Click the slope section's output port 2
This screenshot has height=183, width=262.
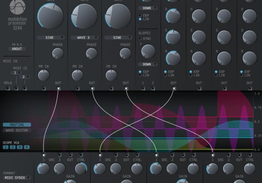point(153,88)
